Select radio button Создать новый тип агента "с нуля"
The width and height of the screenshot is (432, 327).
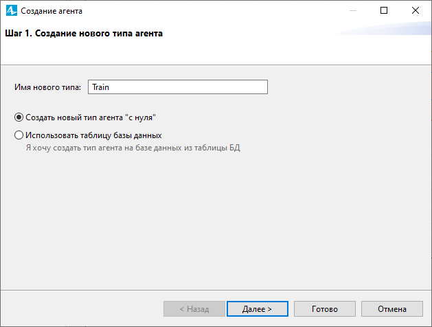(x=19, y=117)
